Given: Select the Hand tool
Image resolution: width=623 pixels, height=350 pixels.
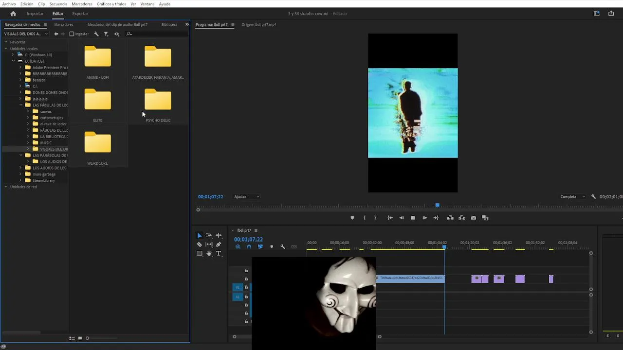Looking at the screenshot, I should (x=209, y=253).
